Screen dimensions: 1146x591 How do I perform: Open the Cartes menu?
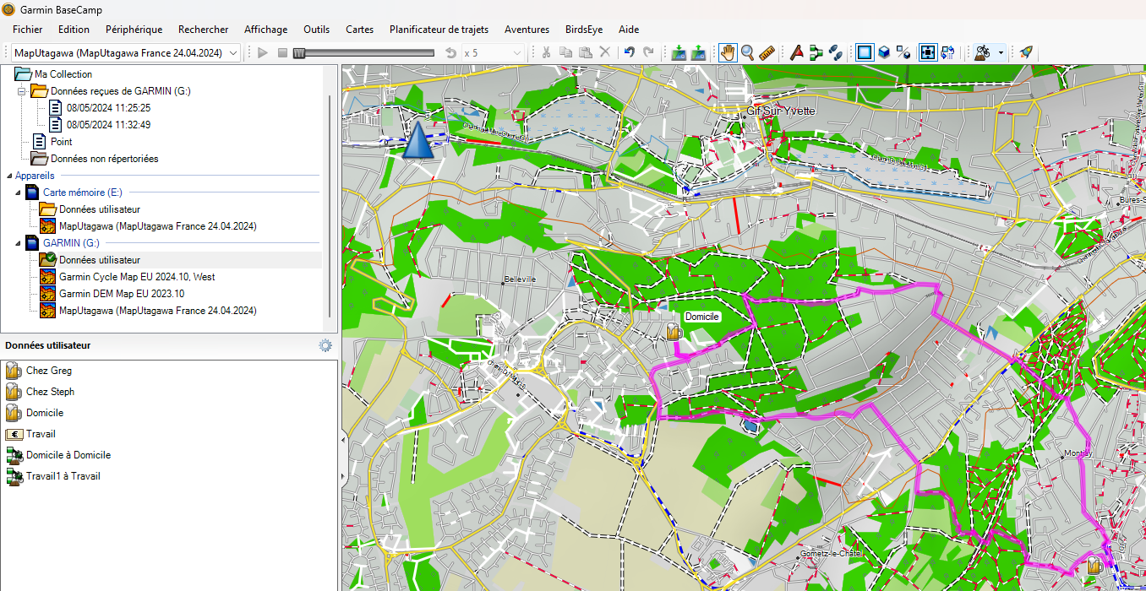(360, 30)
